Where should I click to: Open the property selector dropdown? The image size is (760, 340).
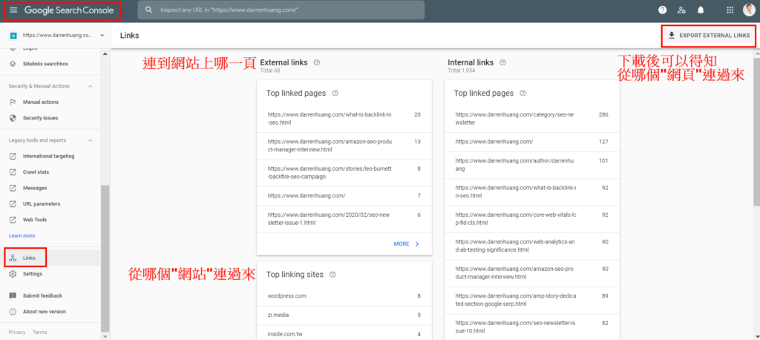click(57, 36)
